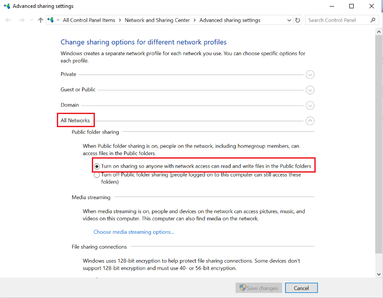This screenshot has height=298, width=383.
Task: Click Advanced sharing settings breadcrumb
Action: (230, 20)
